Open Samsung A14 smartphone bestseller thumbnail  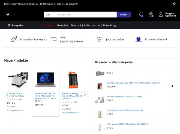100,86
